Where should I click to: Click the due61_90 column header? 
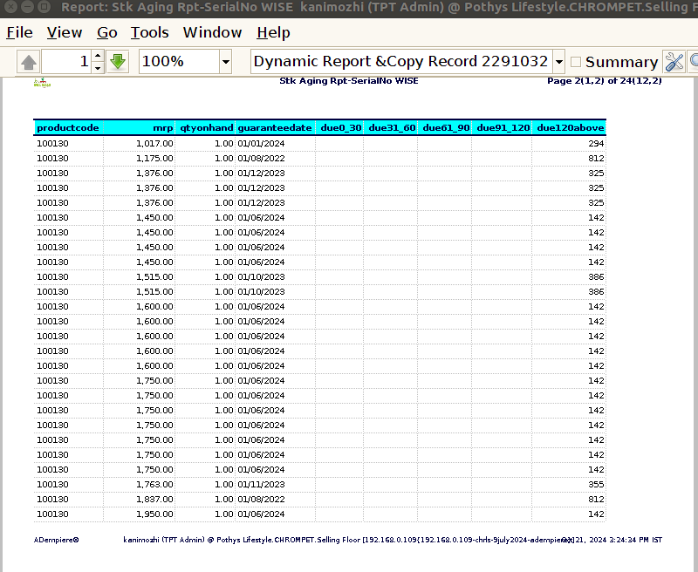445,127
